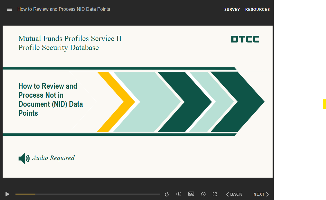
Task: Open the playback speed settings
Action: coord(203,194)
